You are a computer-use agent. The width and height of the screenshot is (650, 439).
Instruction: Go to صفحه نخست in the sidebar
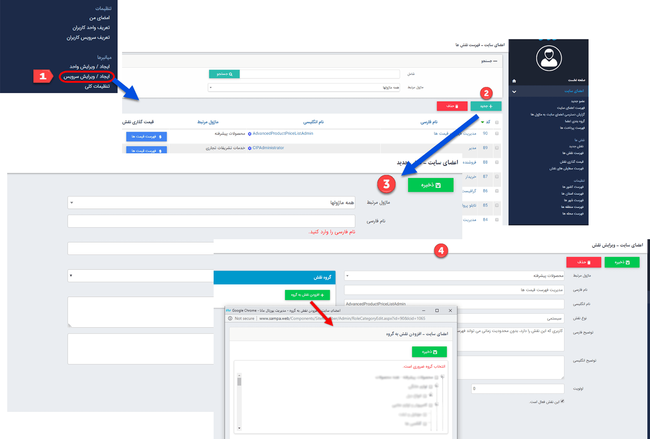[576, 80]
